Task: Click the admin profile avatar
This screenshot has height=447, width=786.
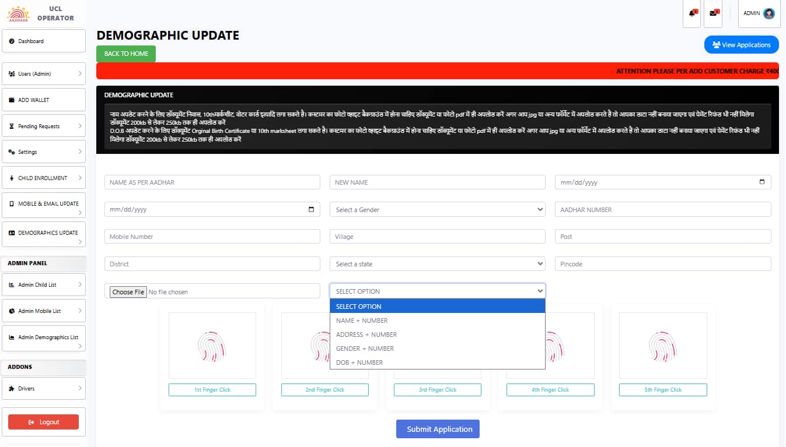Action: (x=768, y=13)
